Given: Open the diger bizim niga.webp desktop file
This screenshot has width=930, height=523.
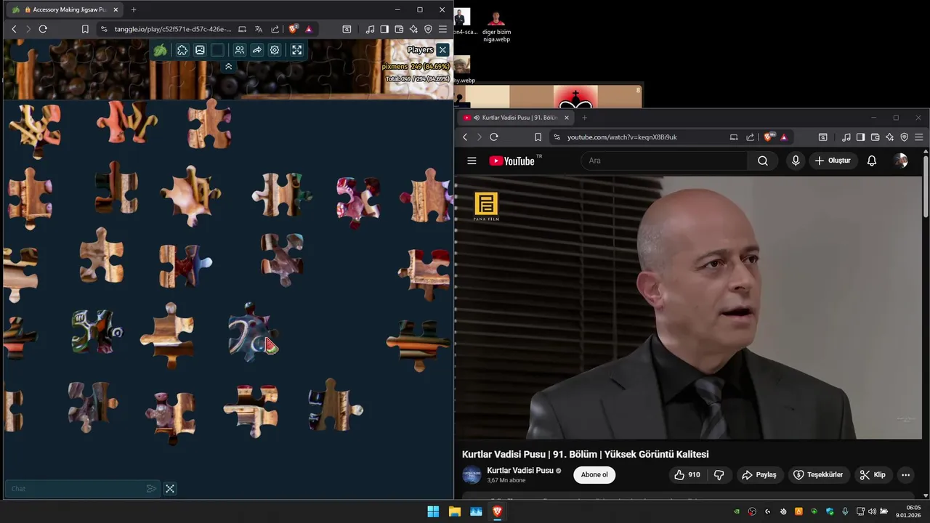Looking at the screenshot, I should click(497, 26).
